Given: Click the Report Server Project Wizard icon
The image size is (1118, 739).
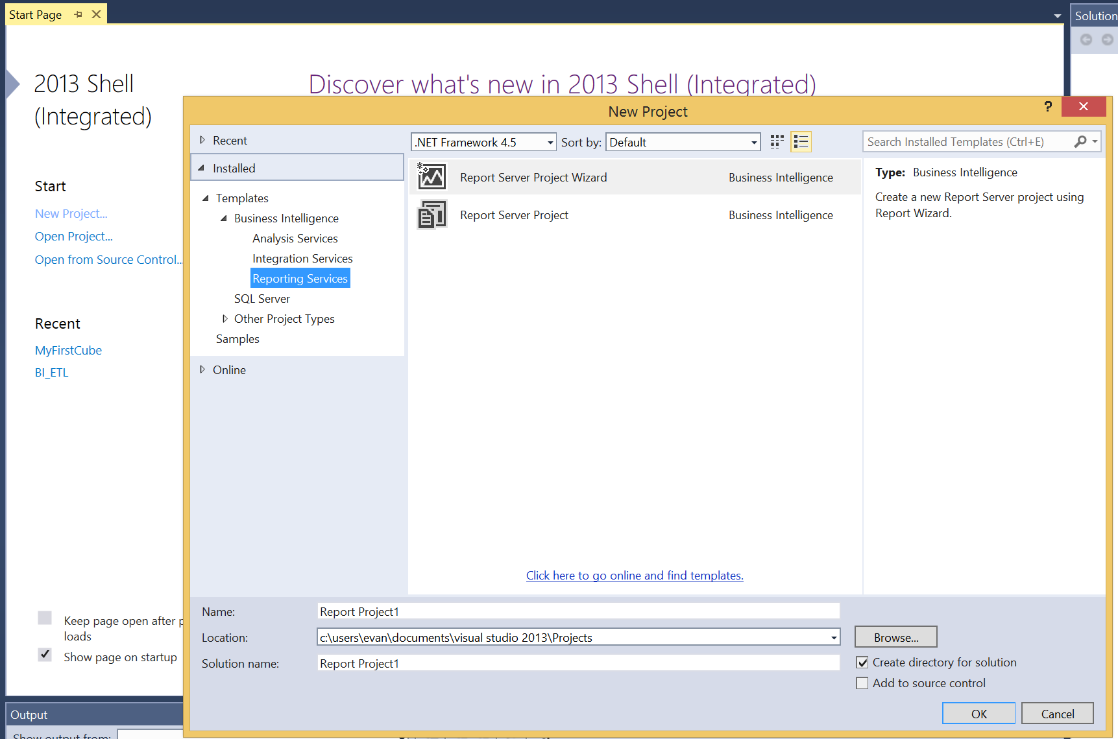Looking at the screenshot, I should click(432, 177).
